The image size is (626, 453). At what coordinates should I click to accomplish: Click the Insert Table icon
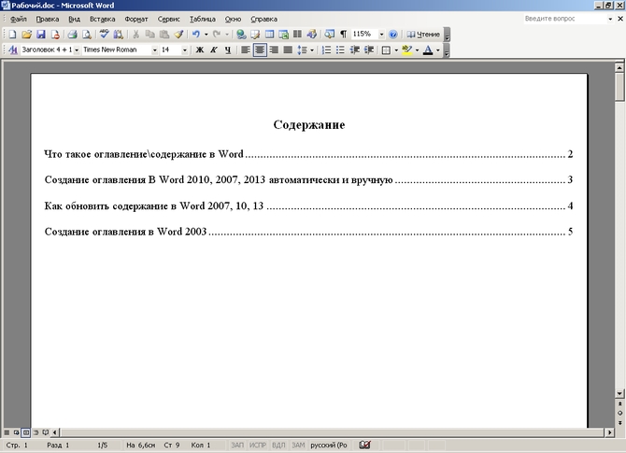point(269,35)
